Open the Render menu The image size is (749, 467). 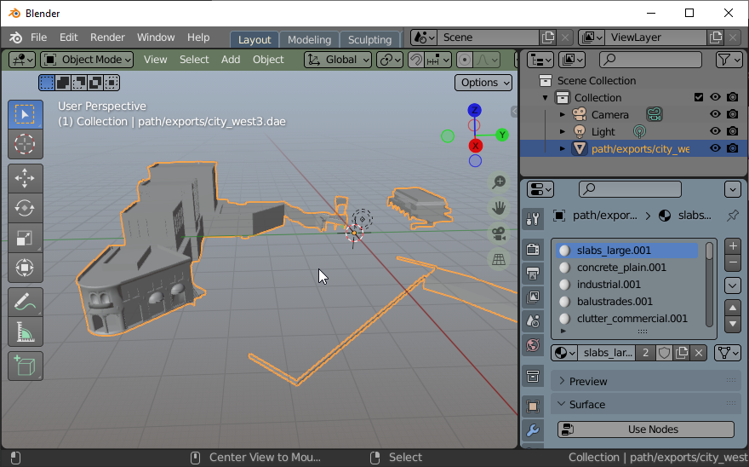(x=107, y=37)
